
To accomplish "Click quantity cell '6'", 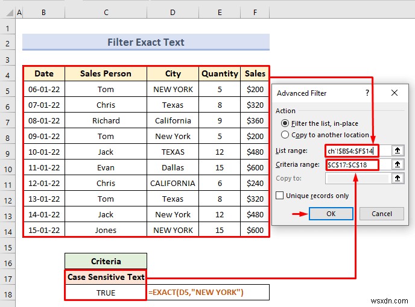I will point(220,183).
